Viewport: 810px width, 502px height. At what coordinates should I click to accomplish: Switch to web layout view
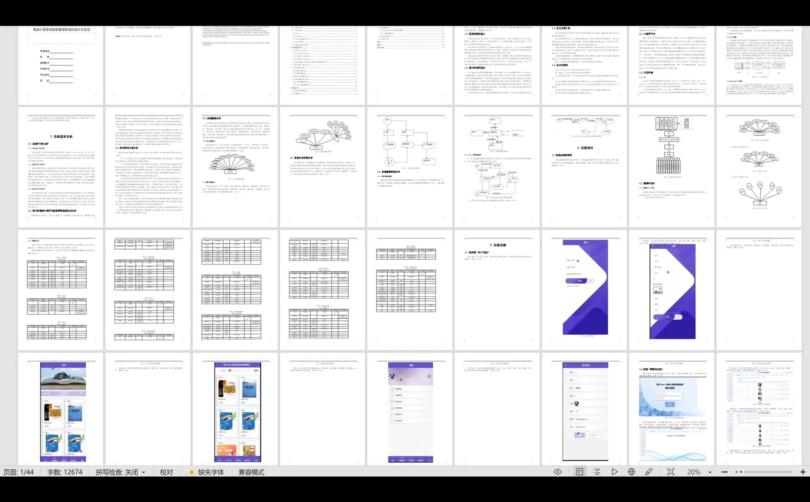631,472
